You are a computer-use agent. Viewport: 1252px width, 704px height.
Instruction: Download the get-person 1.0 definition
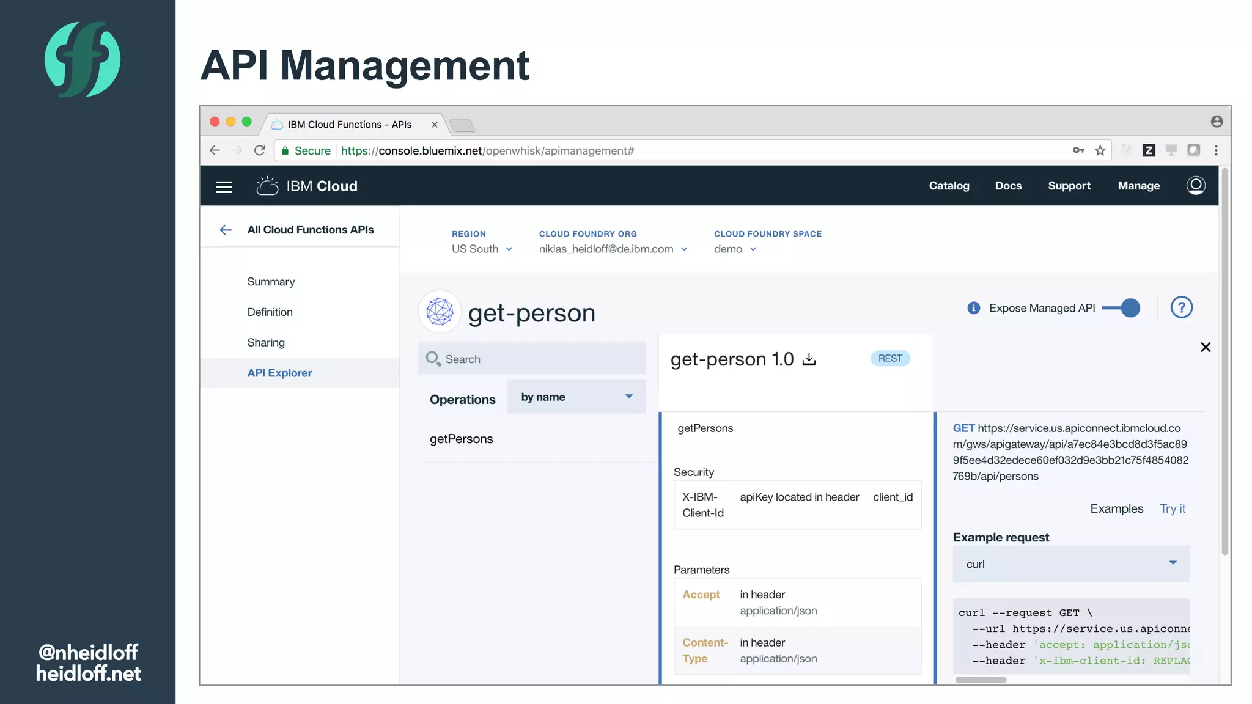click(809, 359)
